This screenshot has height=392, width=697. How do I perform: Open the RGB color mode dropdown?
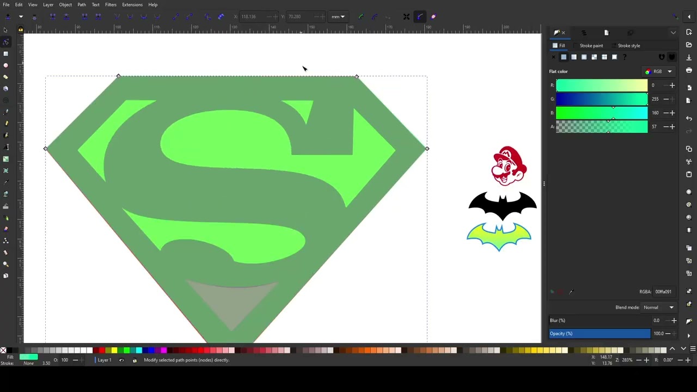pyautogui.click(x=659, y=71)
